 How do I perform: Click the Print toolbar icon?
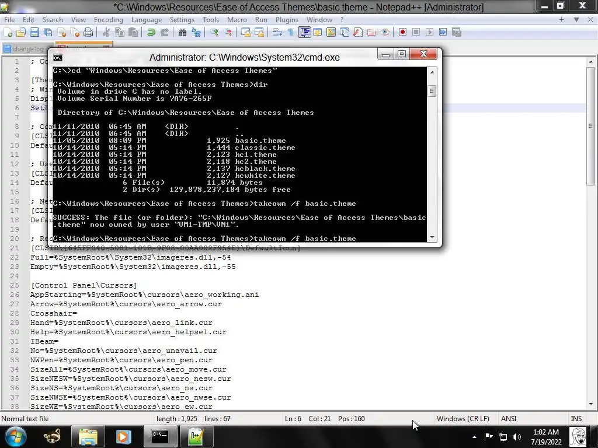(x=88, y=33)
